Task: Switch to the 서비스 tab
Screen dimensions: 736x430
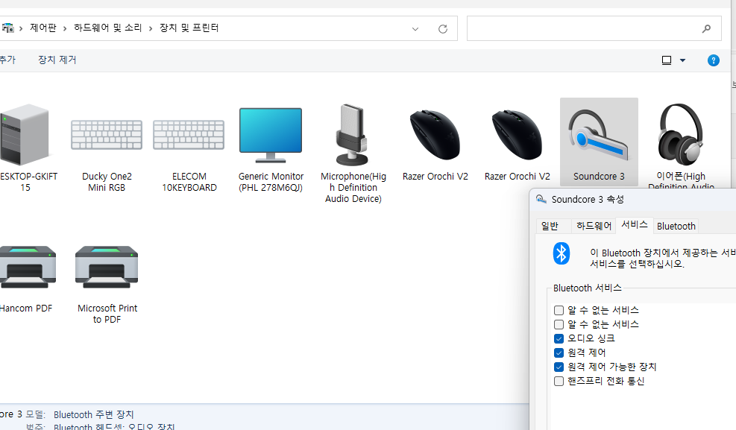Action: coord(634,225)
